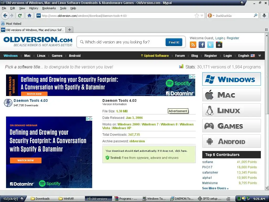Click the Linux platform banner button
The width and height of the screenshot is (269, 202).
tap(231, 110)
